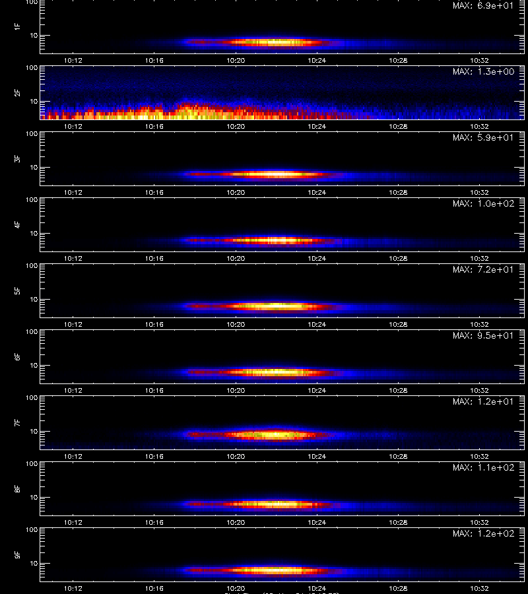Screen dimensions: 528x594
Task: Select the MAX: 1.2e+02 readout
Action: (x=483, y=533)
